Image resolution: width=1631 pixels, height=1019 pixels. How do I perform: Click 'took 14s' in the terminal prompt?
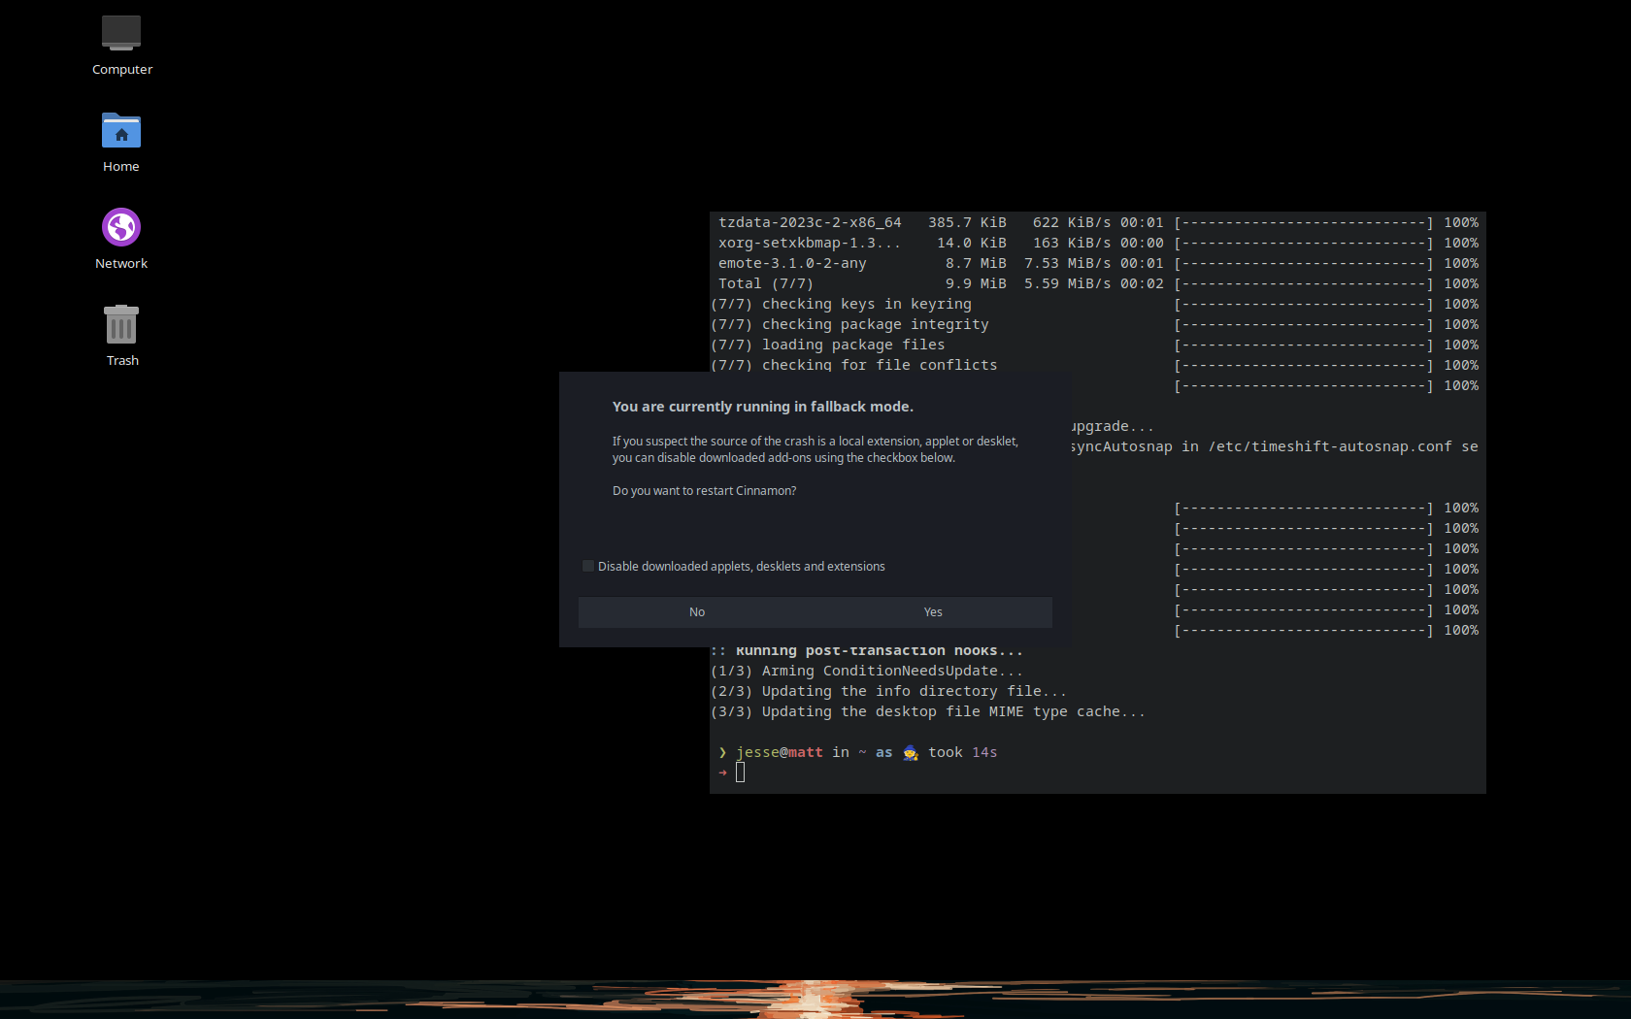[x=962, y=752]
